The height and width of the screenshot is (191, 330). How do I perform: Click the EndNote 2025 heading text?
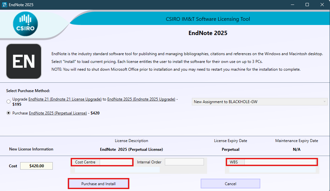click(x=208, y=33)
